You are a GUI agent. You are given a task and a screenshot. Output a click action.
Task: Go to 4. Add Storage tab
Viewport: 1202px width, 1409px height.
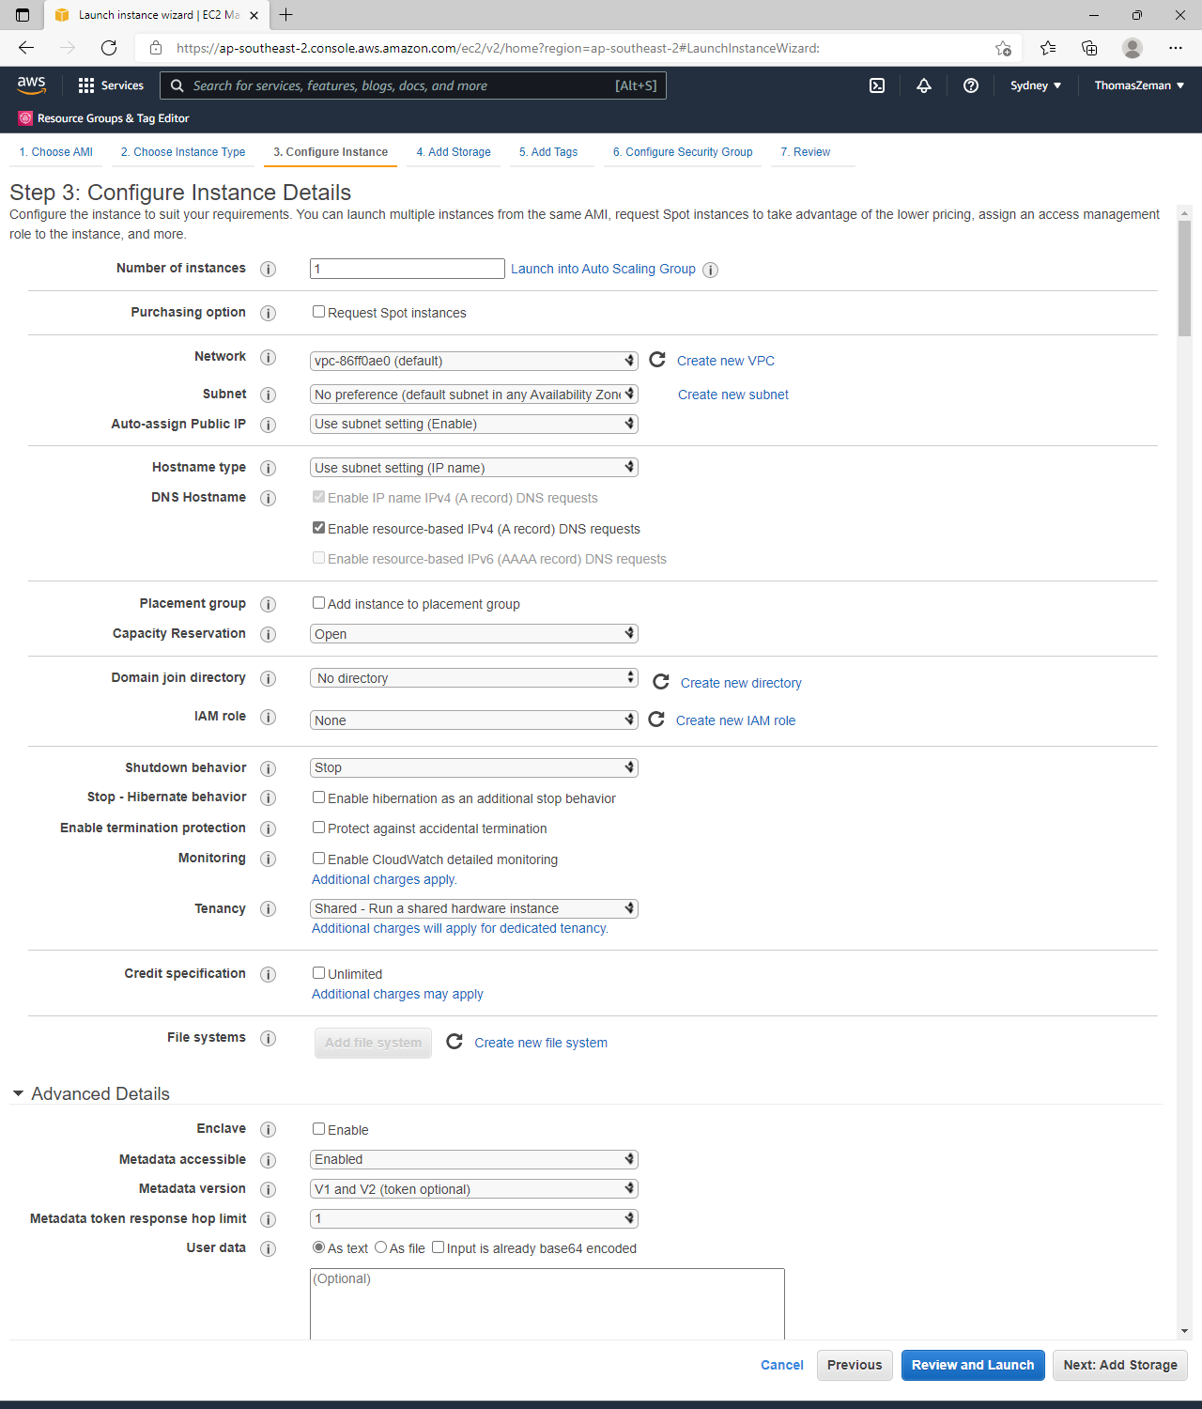coord(454,152)
